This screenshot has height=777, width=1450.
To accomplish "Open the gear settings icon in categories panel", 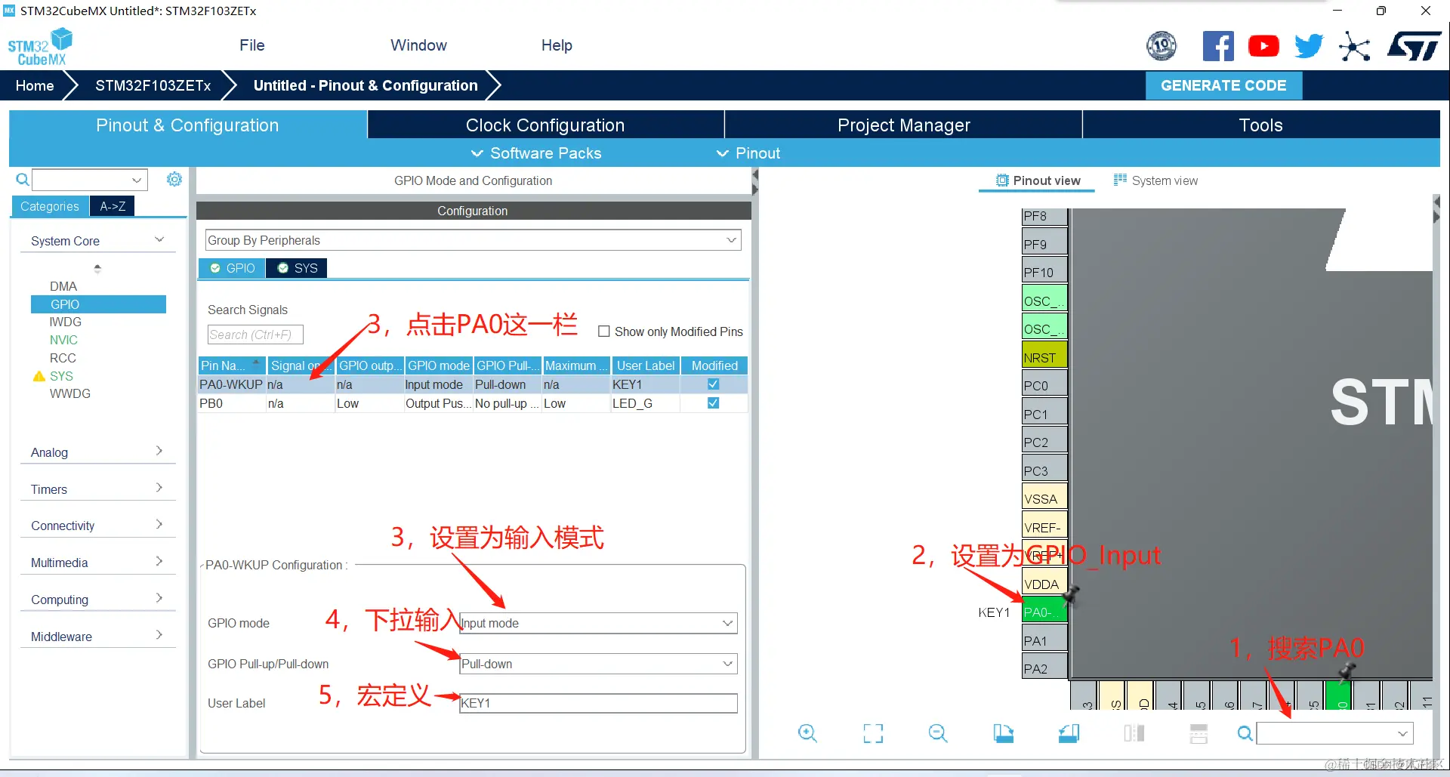I will pyautogui.click(x=174, y=179).
